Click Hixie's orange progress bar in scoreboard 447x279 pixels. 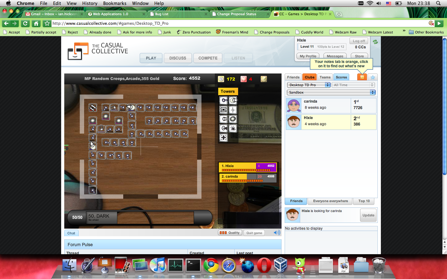click(246, 170)
